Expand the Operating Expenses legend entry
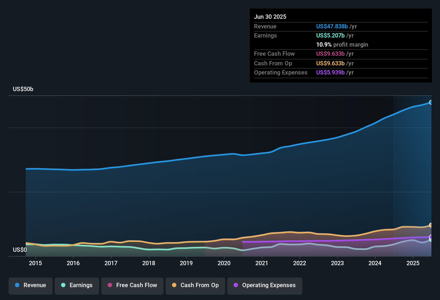 pos(264,285)
